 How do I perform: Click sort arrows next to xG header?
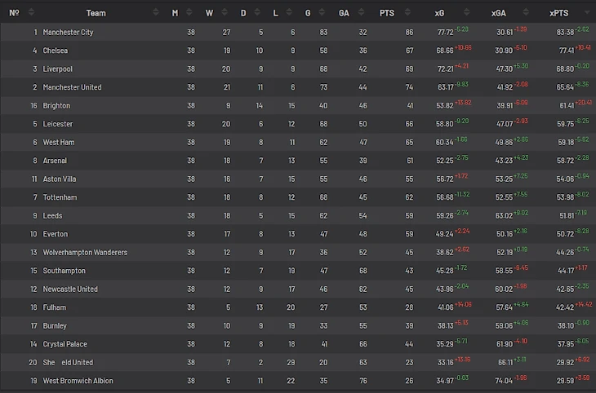tap(465, 12)
